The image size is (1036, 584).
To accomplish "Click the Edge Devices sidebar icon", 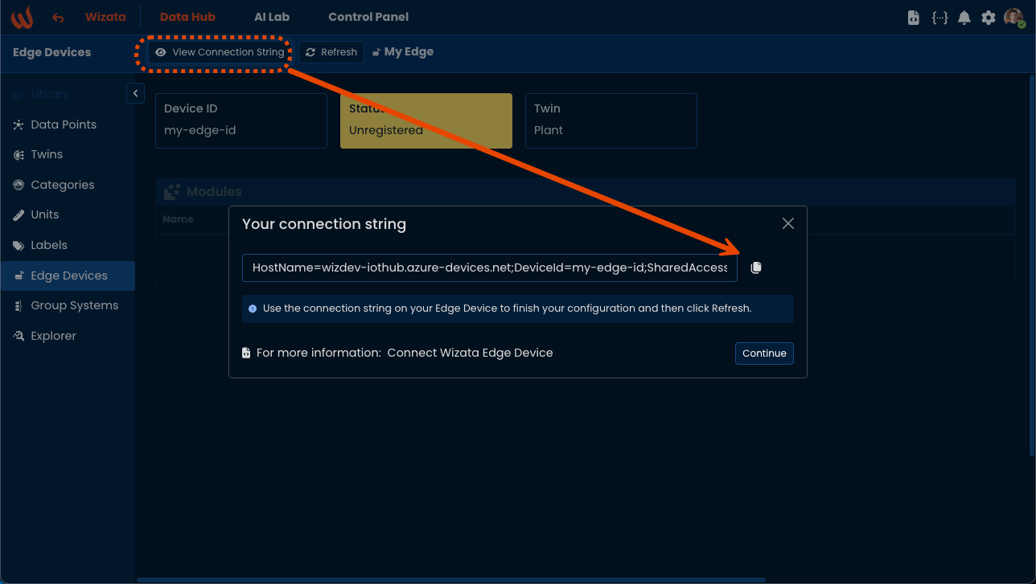I will point(18,276).
